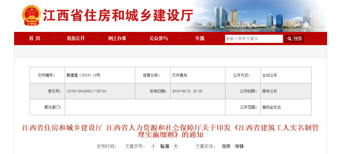Click the site title 江西省住房和城乡建设厅
This screenshot has height=154, width=349.
pos(118,16)
